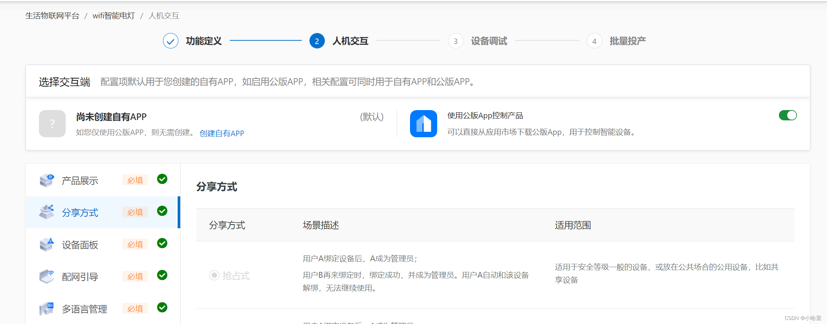Click the green checkmark beside 产品展示
827x324 pixels.
162,179
